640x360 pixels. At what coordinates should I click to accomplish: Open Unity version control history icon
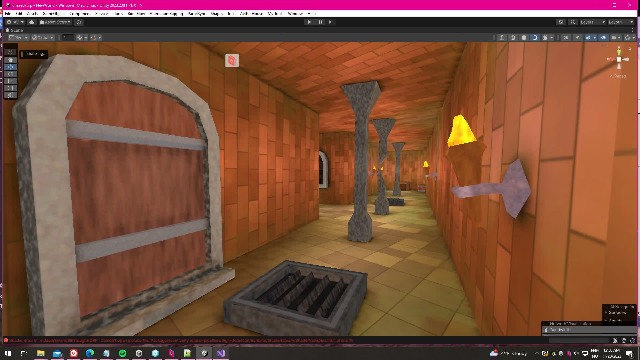click(x=561, y=22)
